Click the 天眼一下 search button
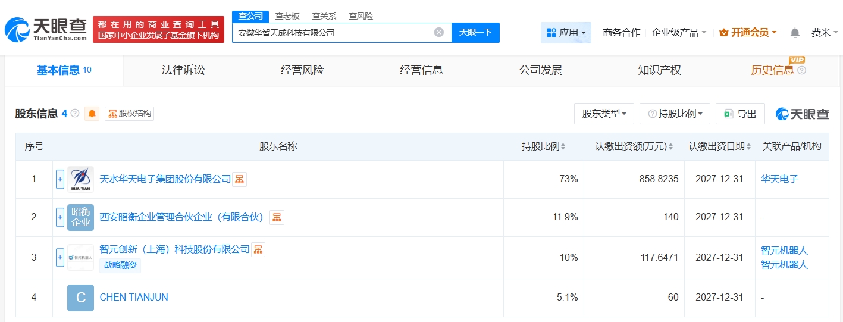This screenshot has width=843, height=322. [475, 32]
